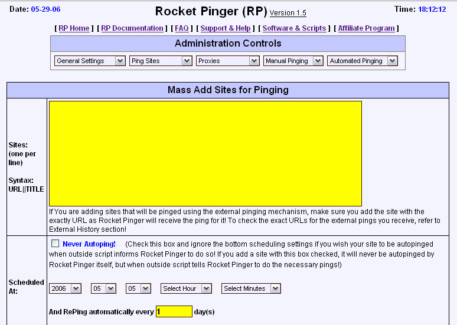Click the RePing days input field

click(x=174, y=311)
